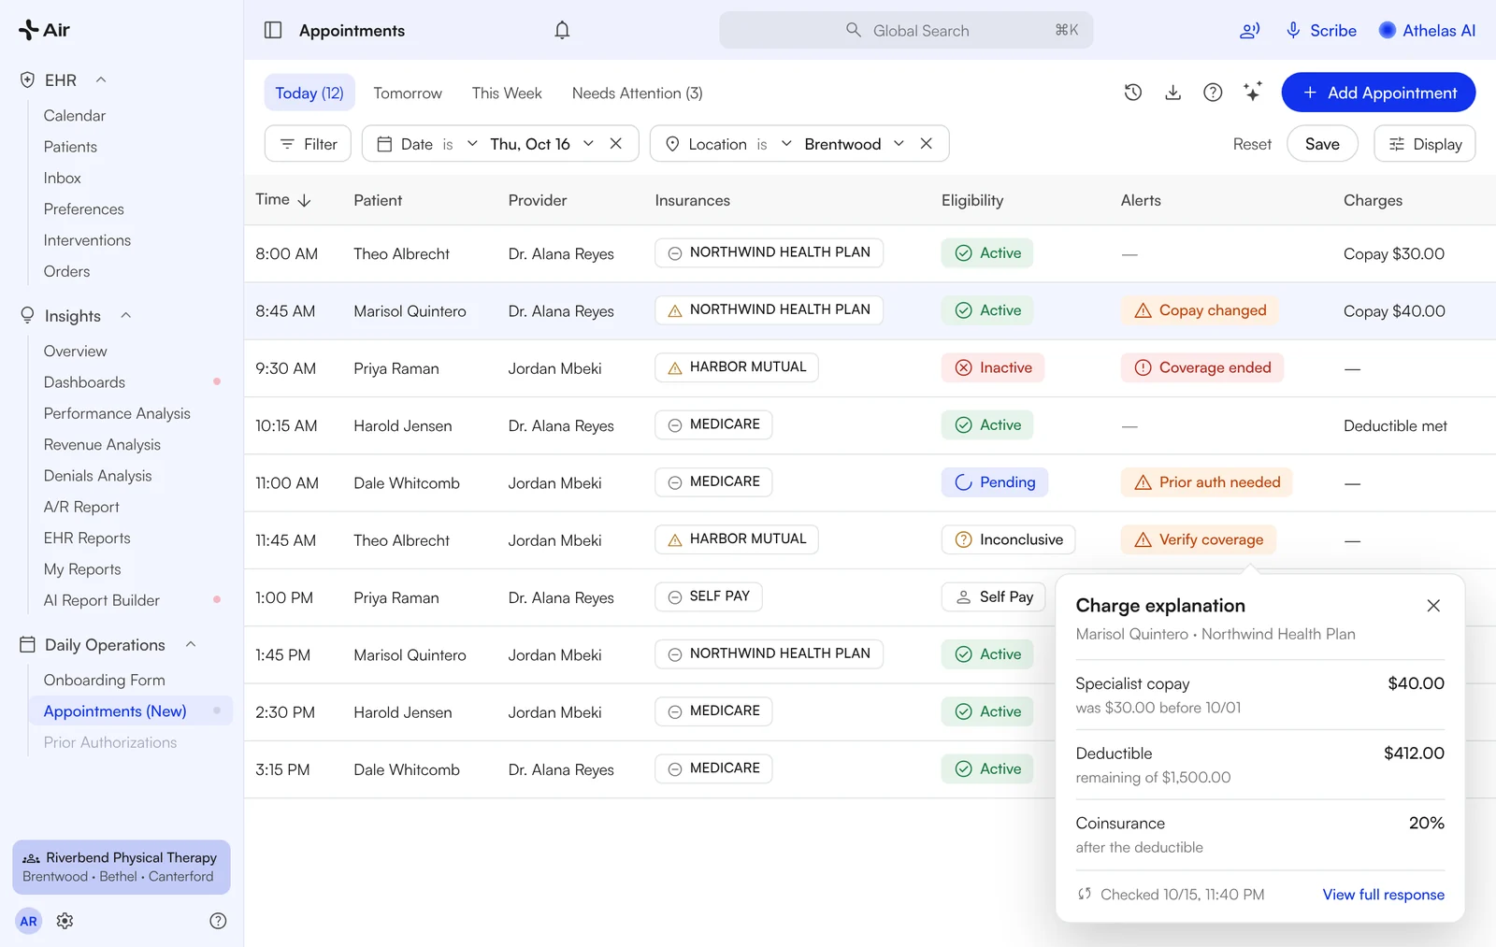Open AI Report Builder
The image size is (1496, 947).
[x=101, y=600]
